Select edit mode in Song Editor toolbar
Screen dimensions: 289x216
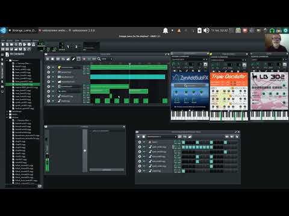[x=79, y=59]
